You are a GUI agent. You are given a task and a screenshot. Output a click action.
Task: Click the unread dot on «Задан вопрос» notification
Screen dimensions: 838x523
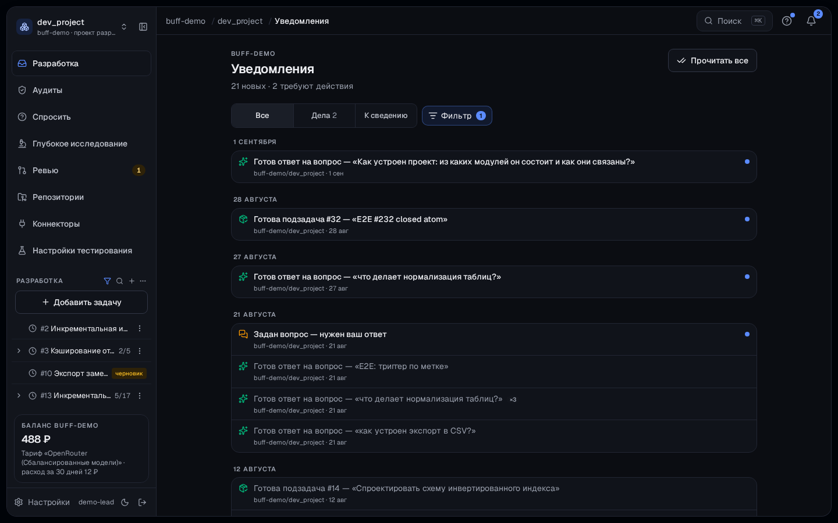pos(747,334)
